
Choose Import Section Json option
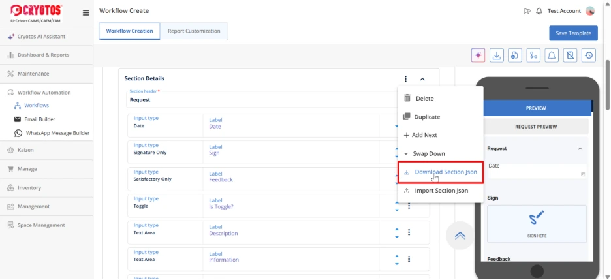tap(441, 191)
